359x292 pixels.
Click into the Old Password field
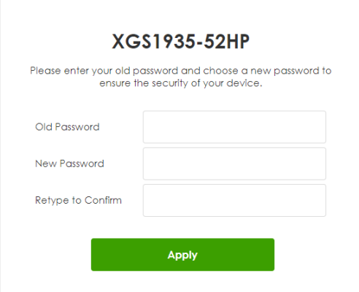coord(234,127)
